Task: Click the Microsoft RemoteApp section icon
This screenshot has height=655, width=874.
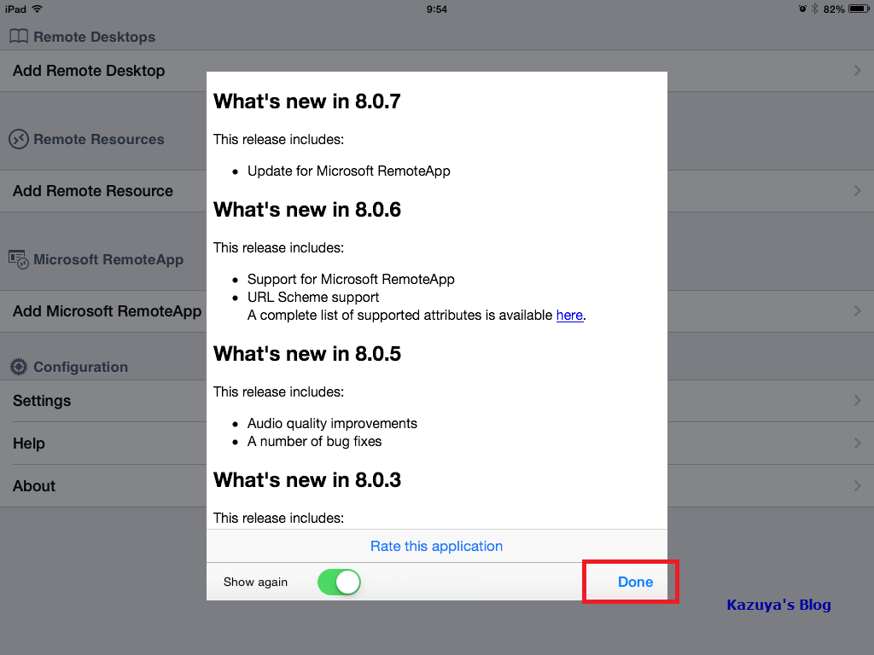Action: point(19,258)
